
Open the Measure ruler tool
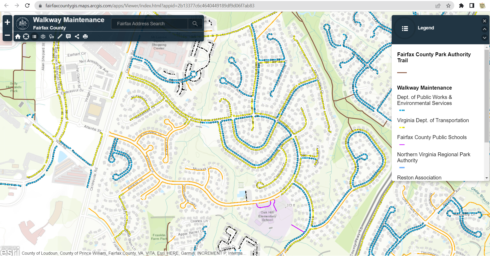pos(60,36)
